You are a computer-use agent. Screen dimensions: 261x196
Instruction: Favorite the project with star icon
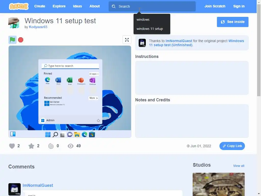click(x=31, y=146)
